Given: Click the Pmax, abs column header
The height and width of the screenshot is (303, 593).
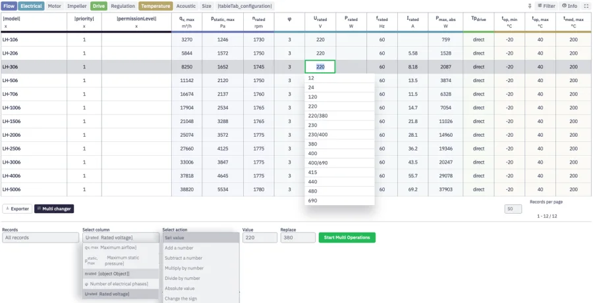Looking at the screenshot, I should tap(445, 22).
